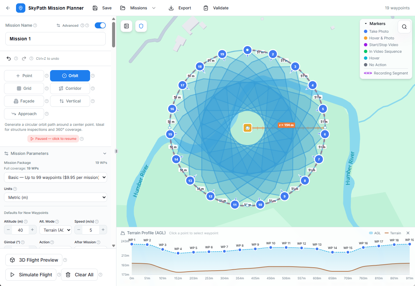Screen dimensions: 415x286
Task: Resume the paused orbit tool
Action: pyautogui.click(x=53, y=138)
